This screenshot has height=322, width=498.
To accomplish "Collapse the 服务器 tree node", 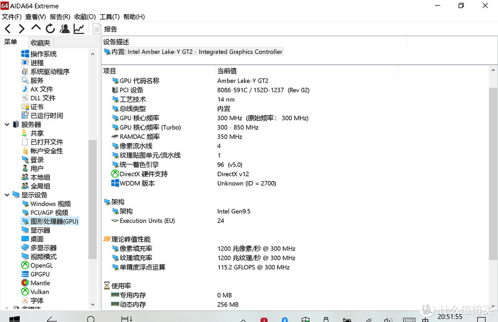I will [7, 125].
